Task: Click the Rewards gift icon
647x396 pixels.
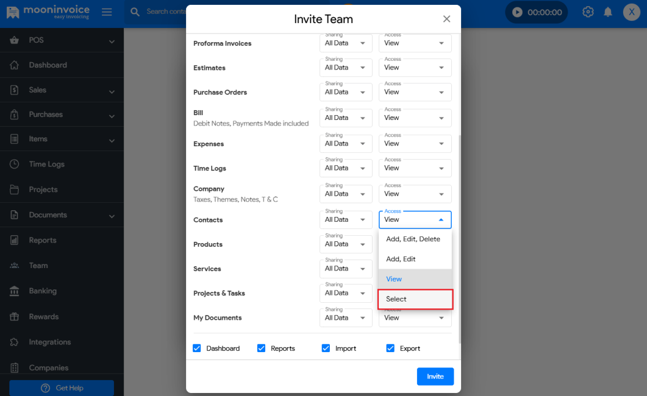Action: pyautogui.click(x=15, y=317)
